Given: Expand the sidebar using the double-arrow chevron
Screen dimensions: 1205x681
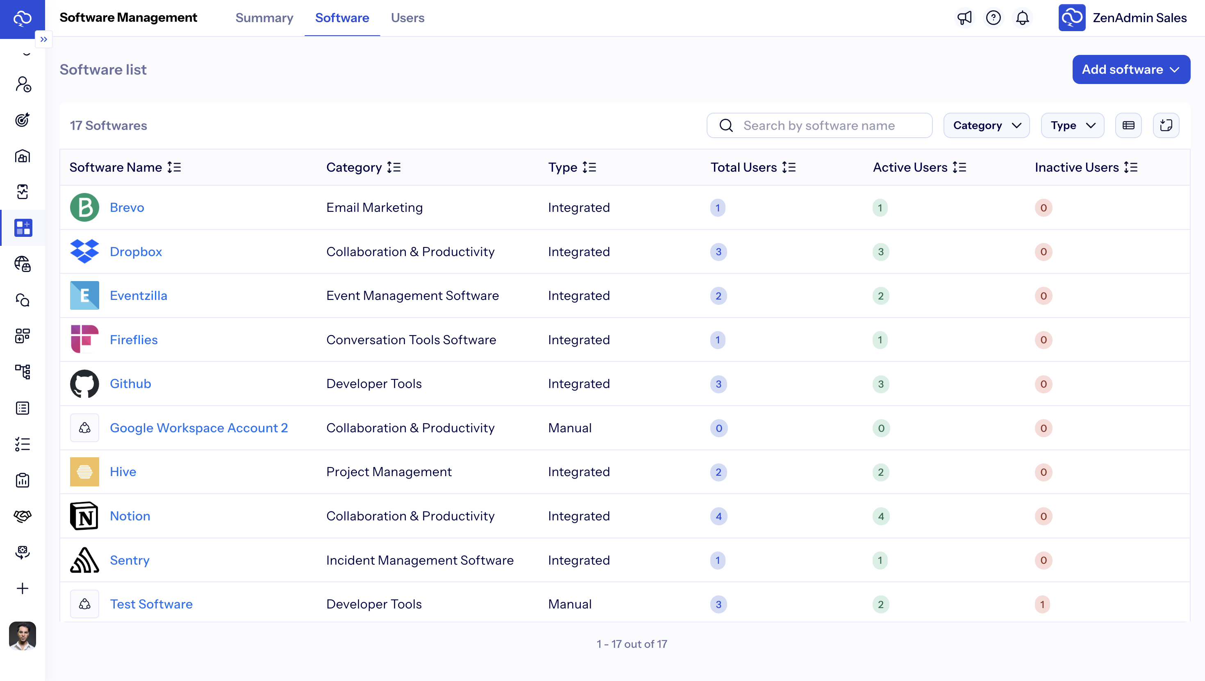Looking at the screenshot, I should coord(43,39).
